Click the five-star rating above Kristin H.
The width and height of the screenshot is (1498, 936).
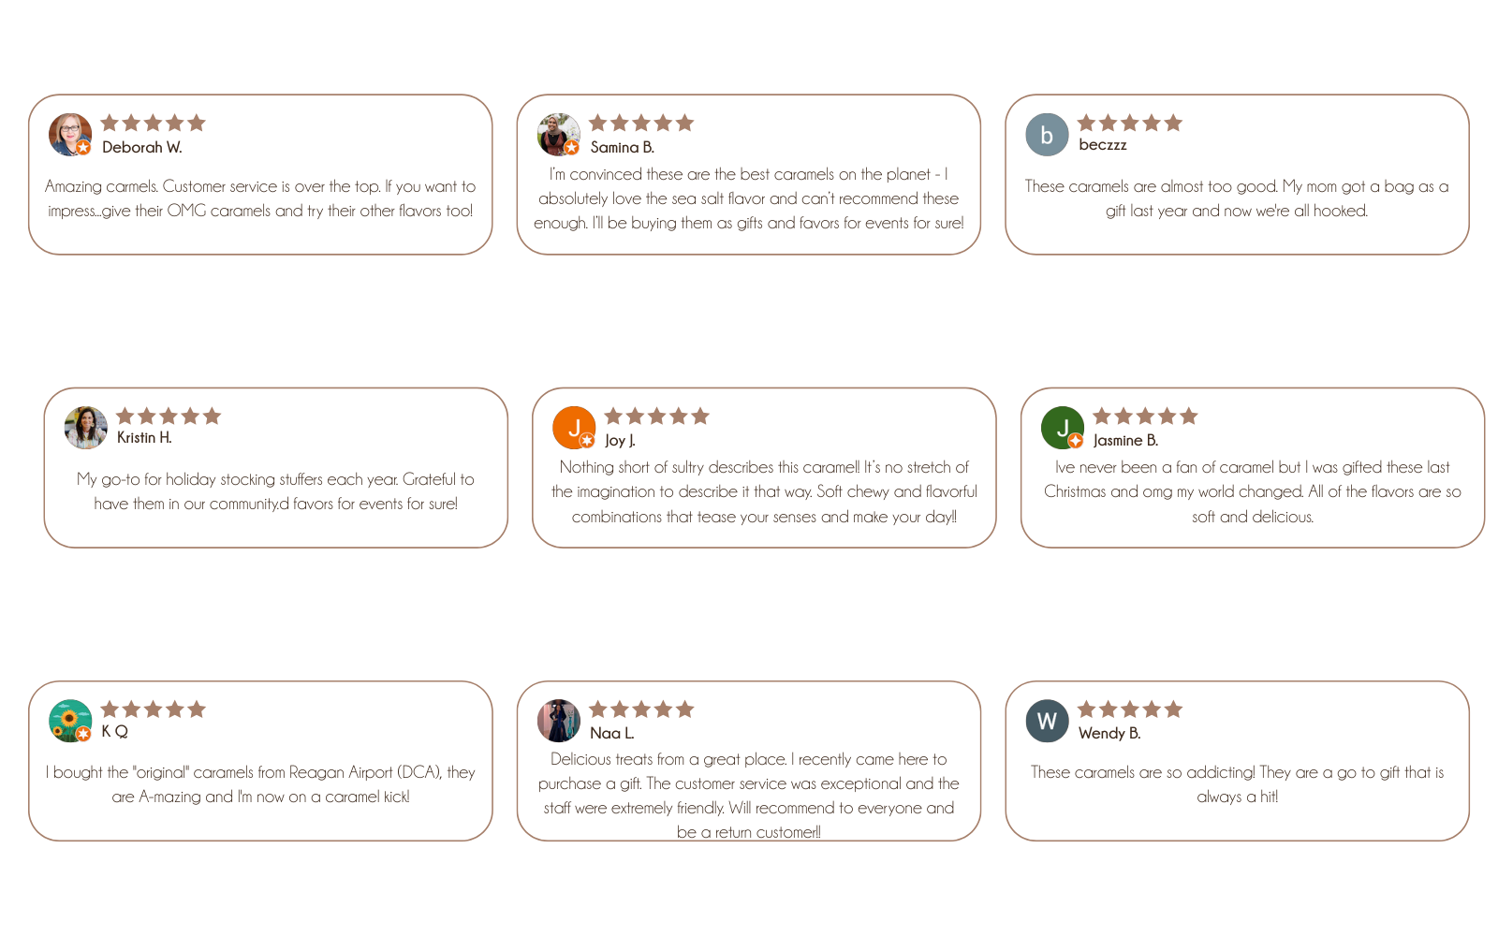coord(169,417)
